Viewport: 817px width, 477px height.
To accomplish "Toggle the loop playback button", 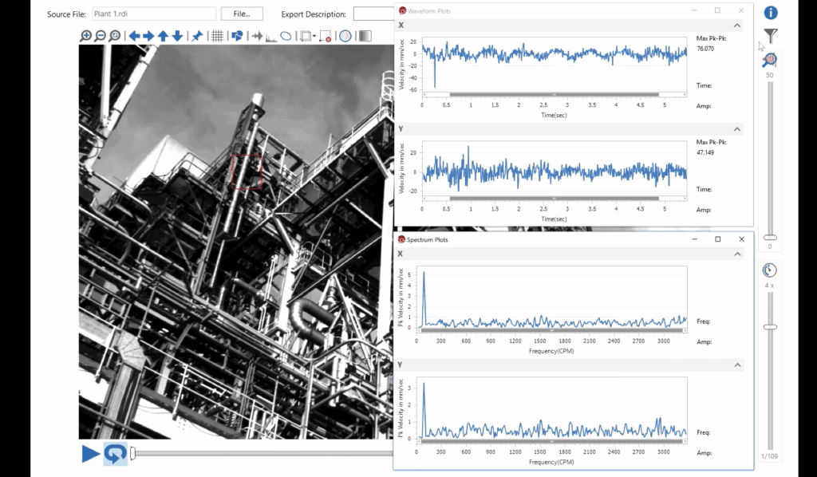I will [115, 454].
